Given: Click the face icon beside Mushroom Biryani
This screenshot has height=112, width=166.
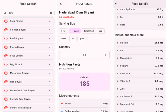Looking at the screenshot, I should click(6, 73).
